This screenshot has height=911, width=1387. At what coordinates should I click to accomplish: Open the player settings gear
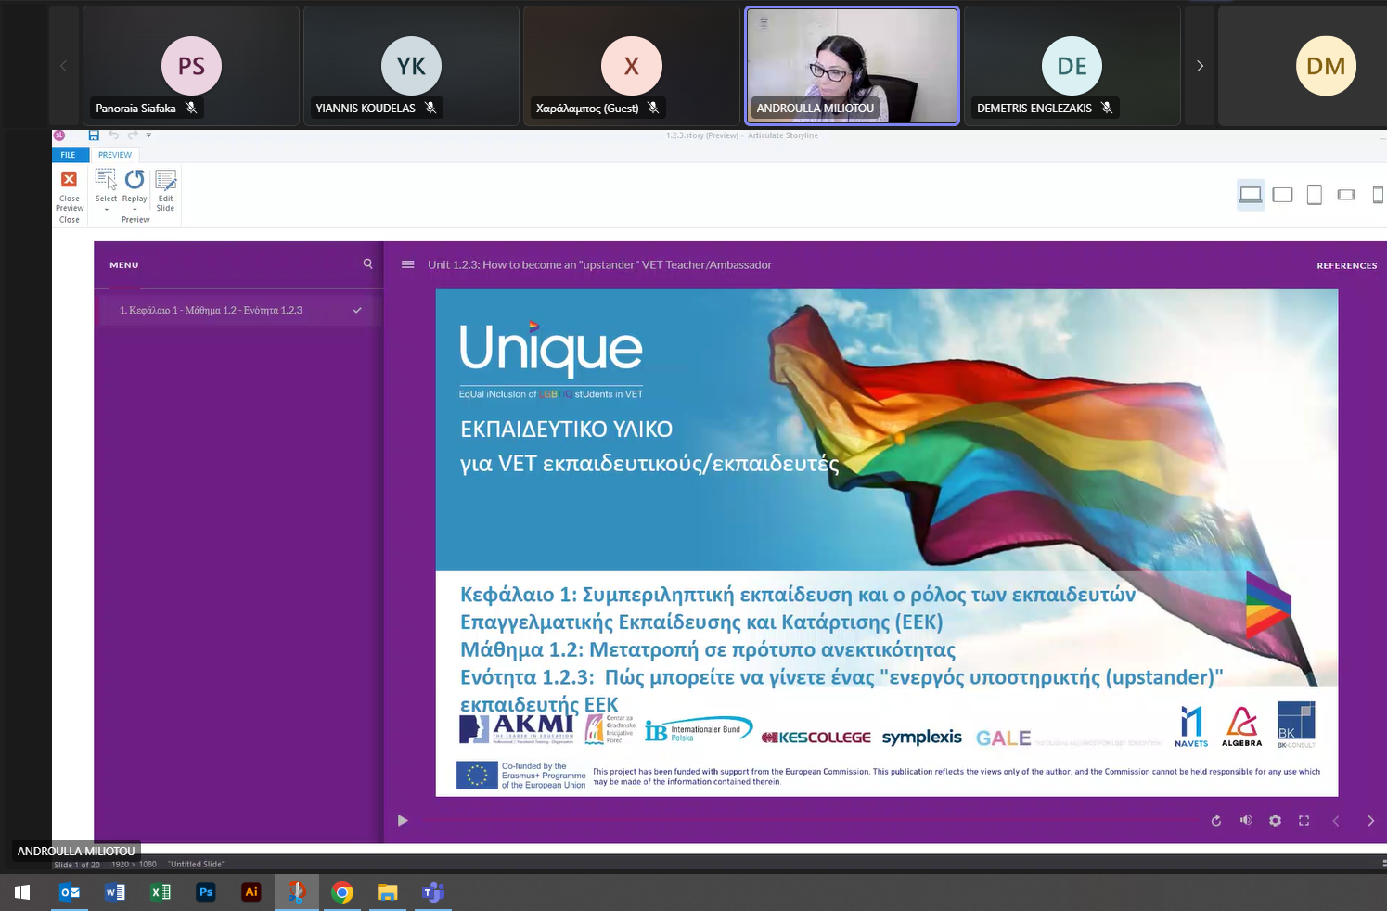(x=1275, y=821)
